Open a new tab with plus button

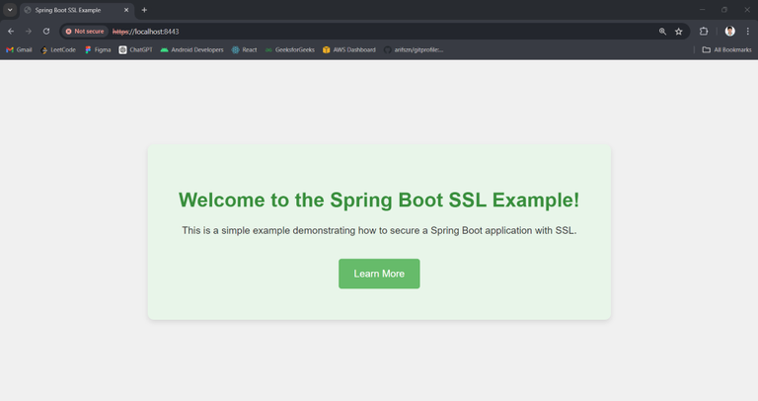click(x=144, y=10)
